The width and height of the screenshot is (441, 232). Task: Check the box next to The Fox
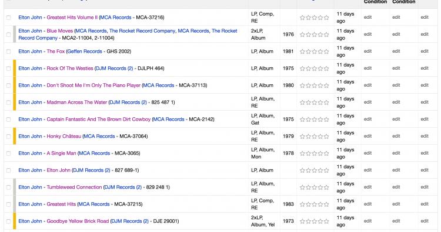tap(8, 52)
